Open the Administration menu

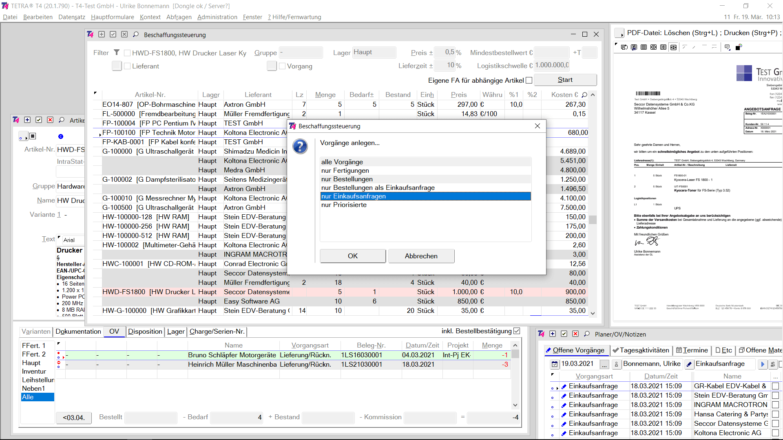(217, 17)
